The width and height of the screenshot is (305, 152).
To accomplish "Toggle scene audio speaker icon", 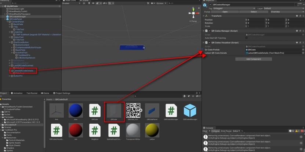I will click(x=93, y=3).
